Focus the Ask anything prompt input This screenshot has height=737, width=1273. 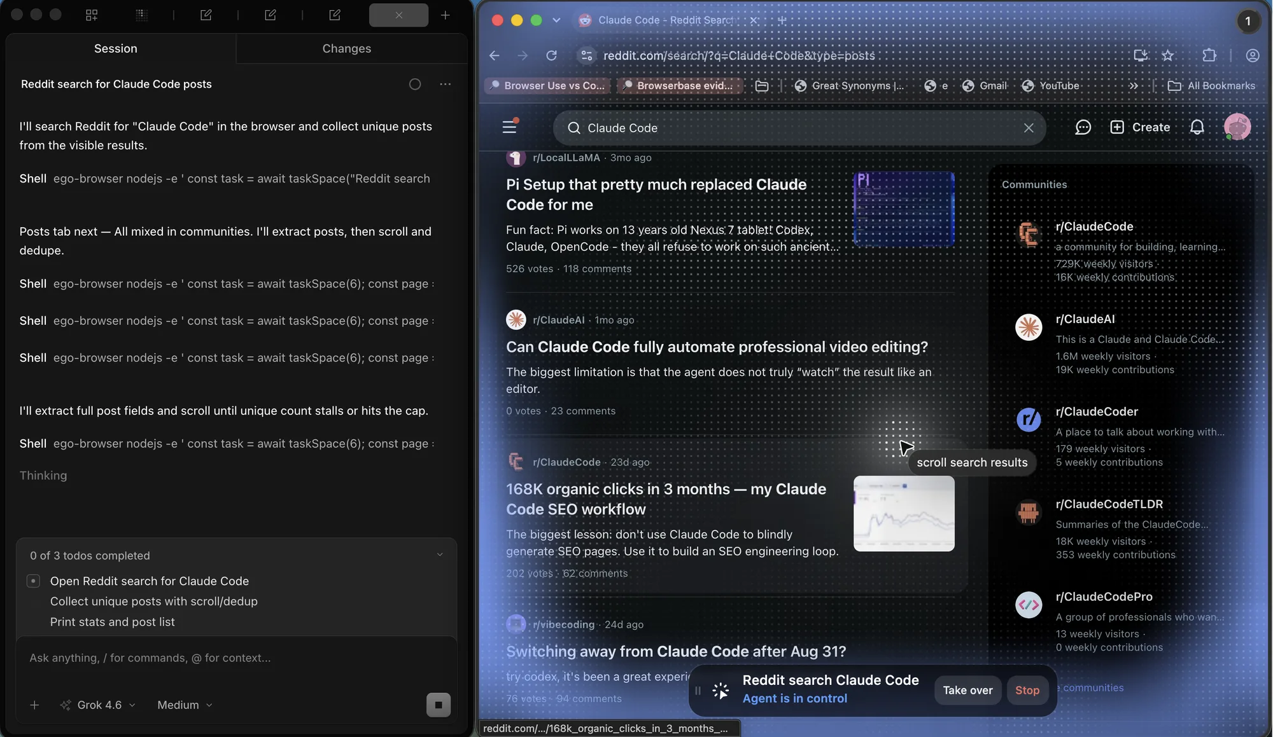[x=236, y=658]
